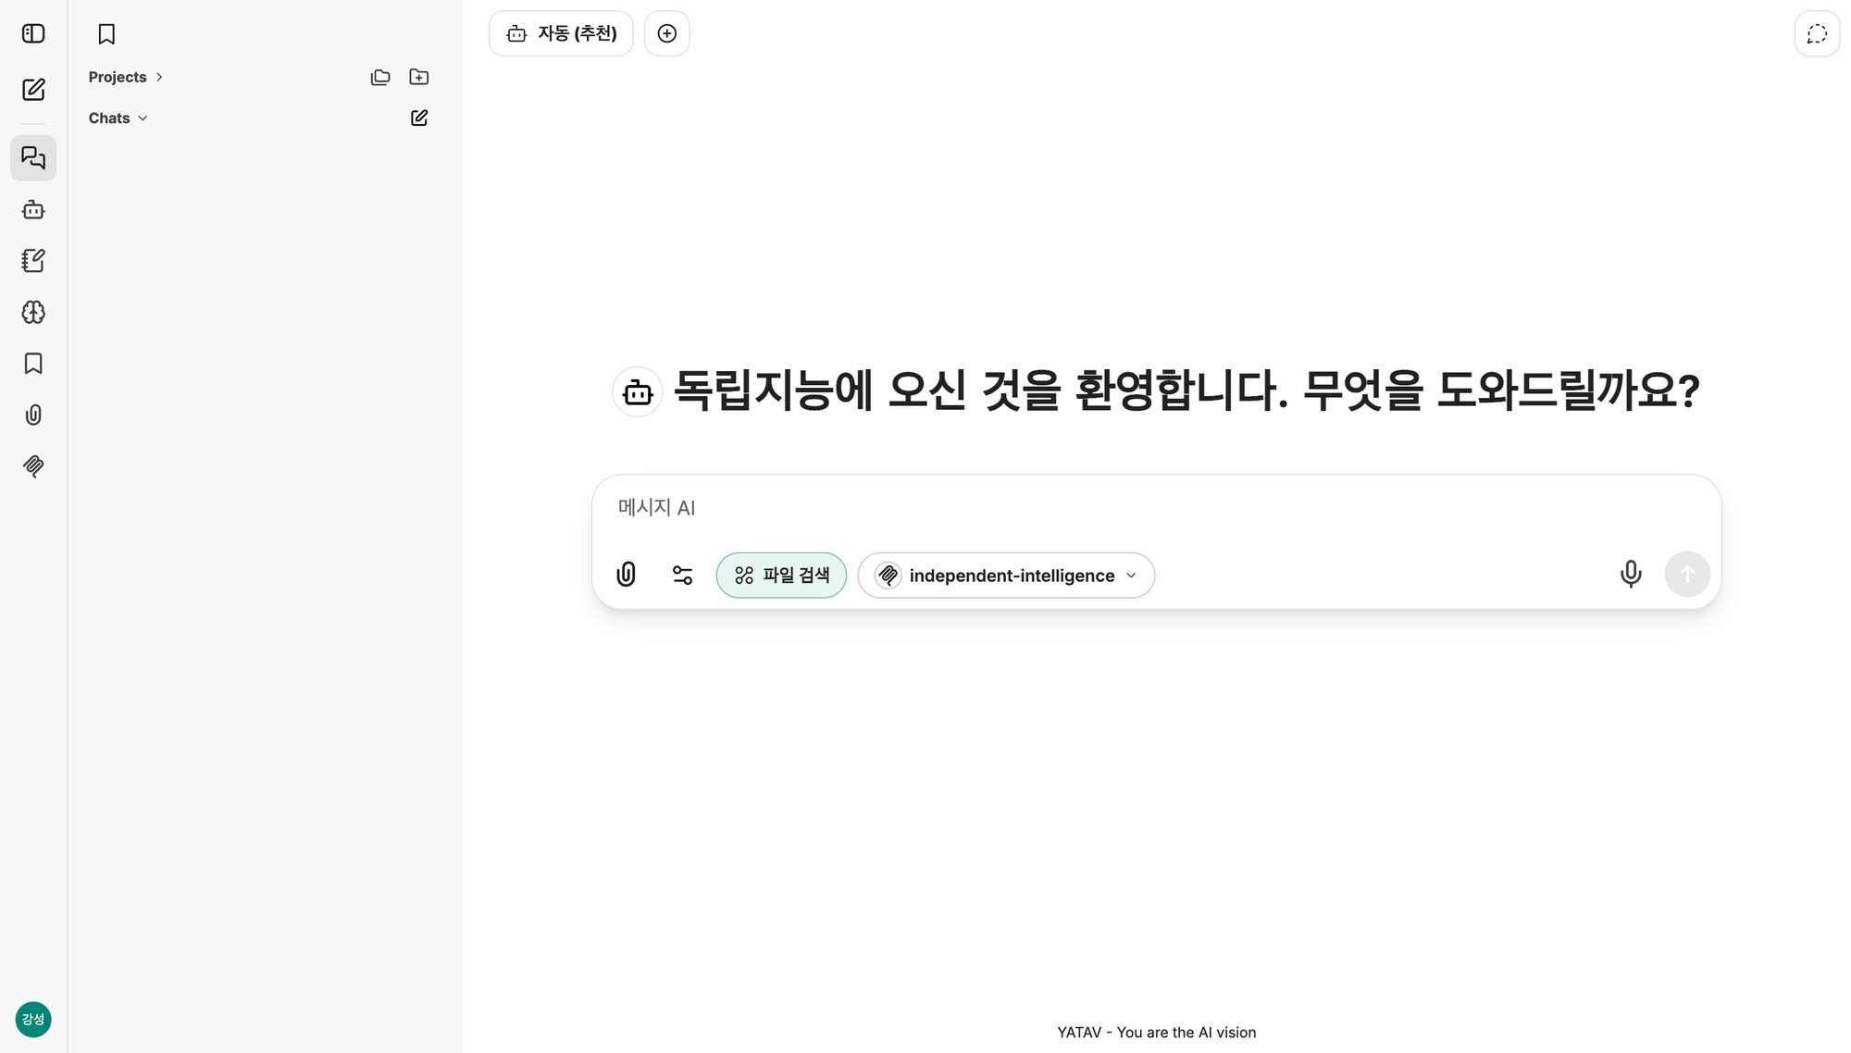Open the striped logo icon in left rail
1851x1053 pixels.
pyautogui.click(x=33, y=465)
